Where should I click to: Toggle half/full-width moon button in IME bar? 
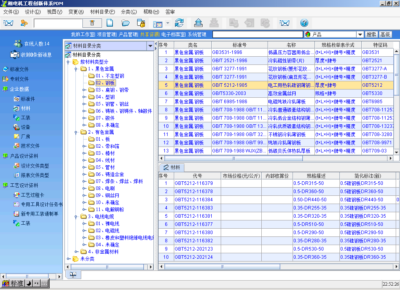(29, 284)
